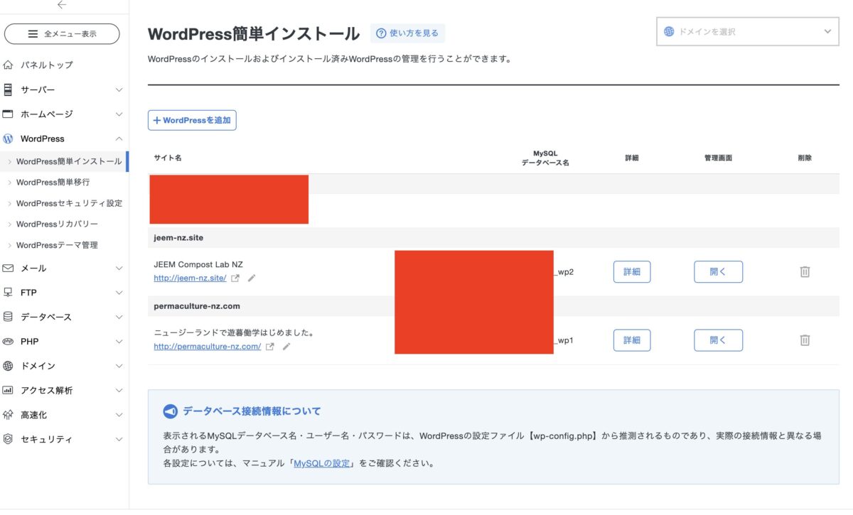Click trash icon for JEEM Compost Lab NZ
This screenshot has height=515, width=853.
coord(805,271)
